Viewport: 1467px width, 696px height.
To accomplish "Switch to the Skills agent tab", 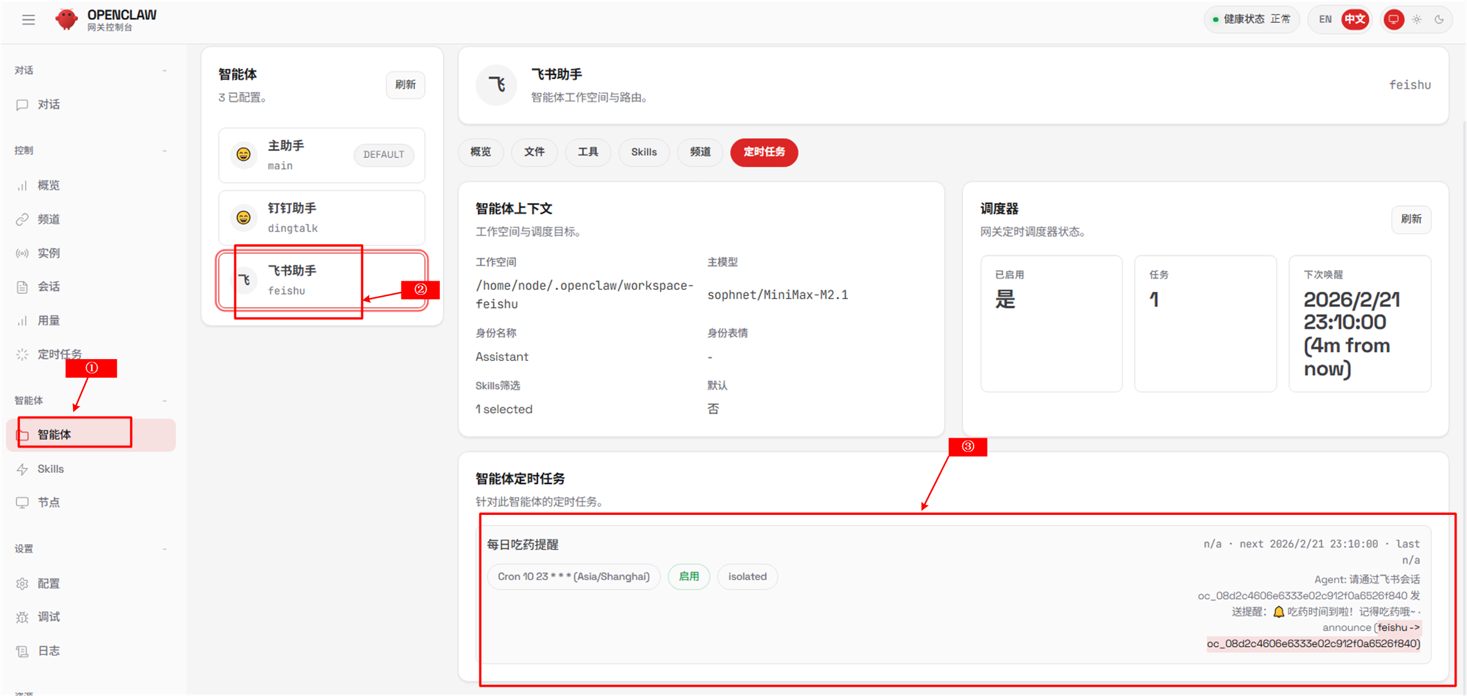I will point(644,152).
